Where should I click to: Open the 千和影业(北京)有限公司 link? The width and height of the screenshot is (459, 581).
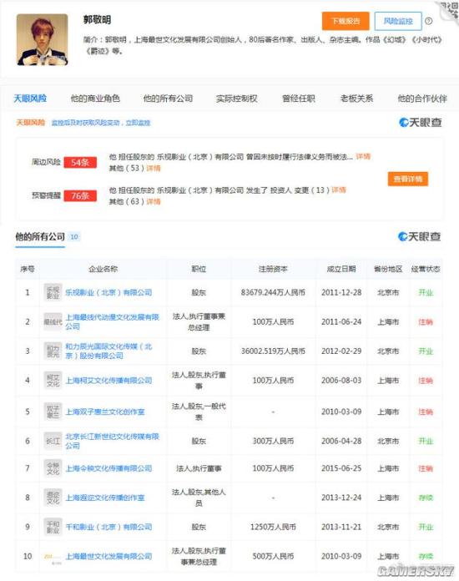[108, 527]
